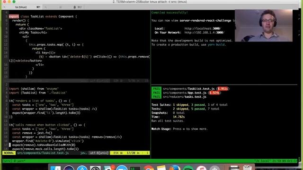Click the red 6.951s duration badge

pos(223,89)
